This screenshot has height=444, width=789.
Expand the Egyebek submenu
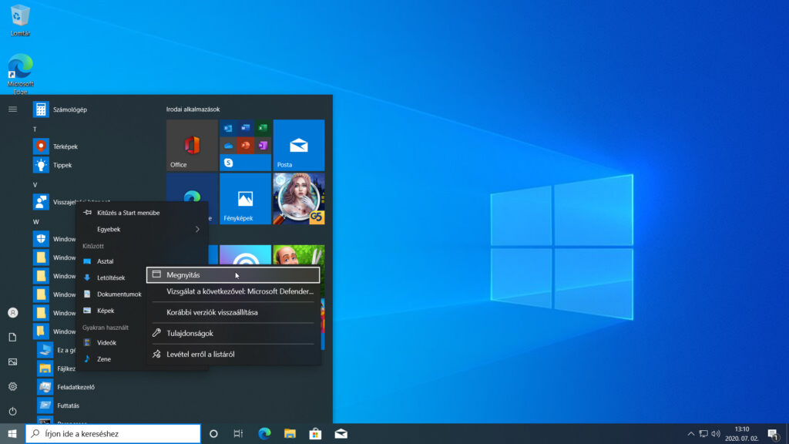tap(142, 230)
